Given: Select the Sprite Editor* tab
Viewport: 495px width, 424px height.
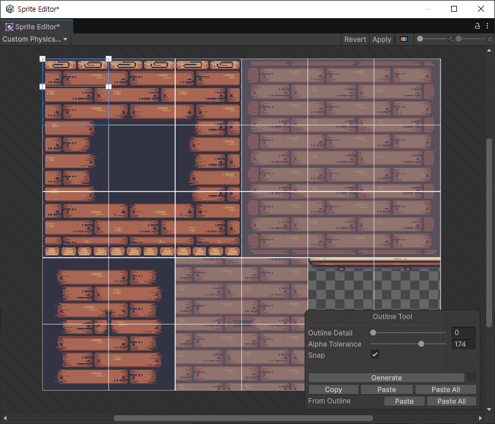Looking at the screenshot, I should (x=37, y=27).
